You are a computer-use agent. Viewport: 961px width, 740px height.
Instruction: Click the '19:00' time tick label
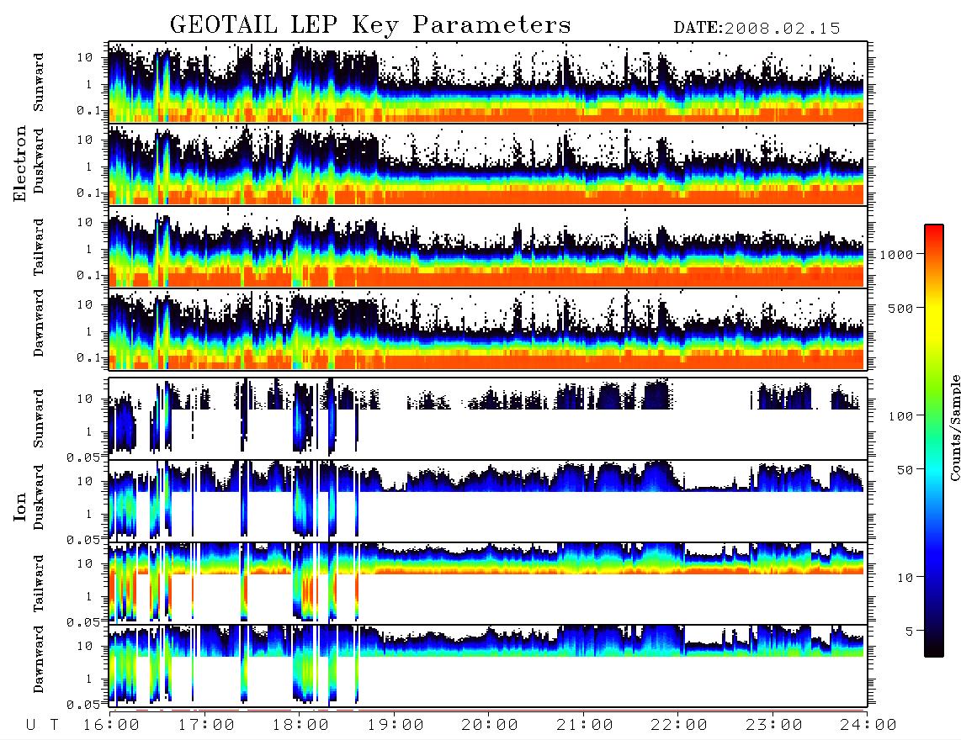396,725
